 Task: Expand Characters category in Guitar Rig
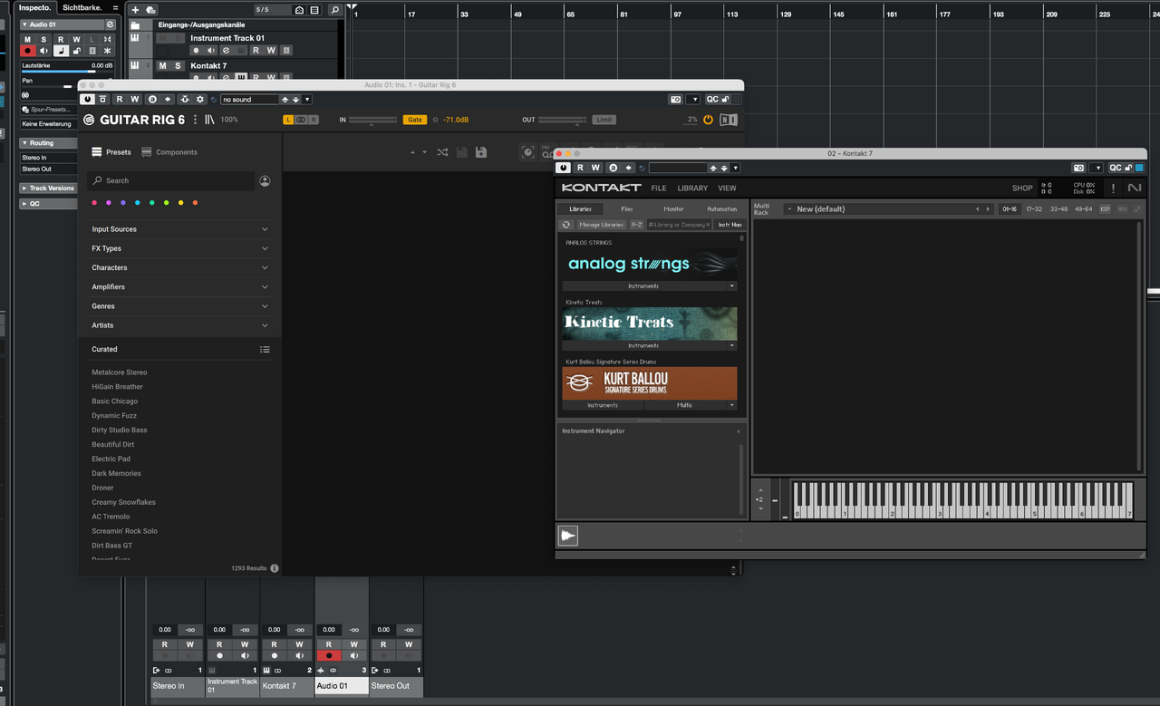click(179, 267)
